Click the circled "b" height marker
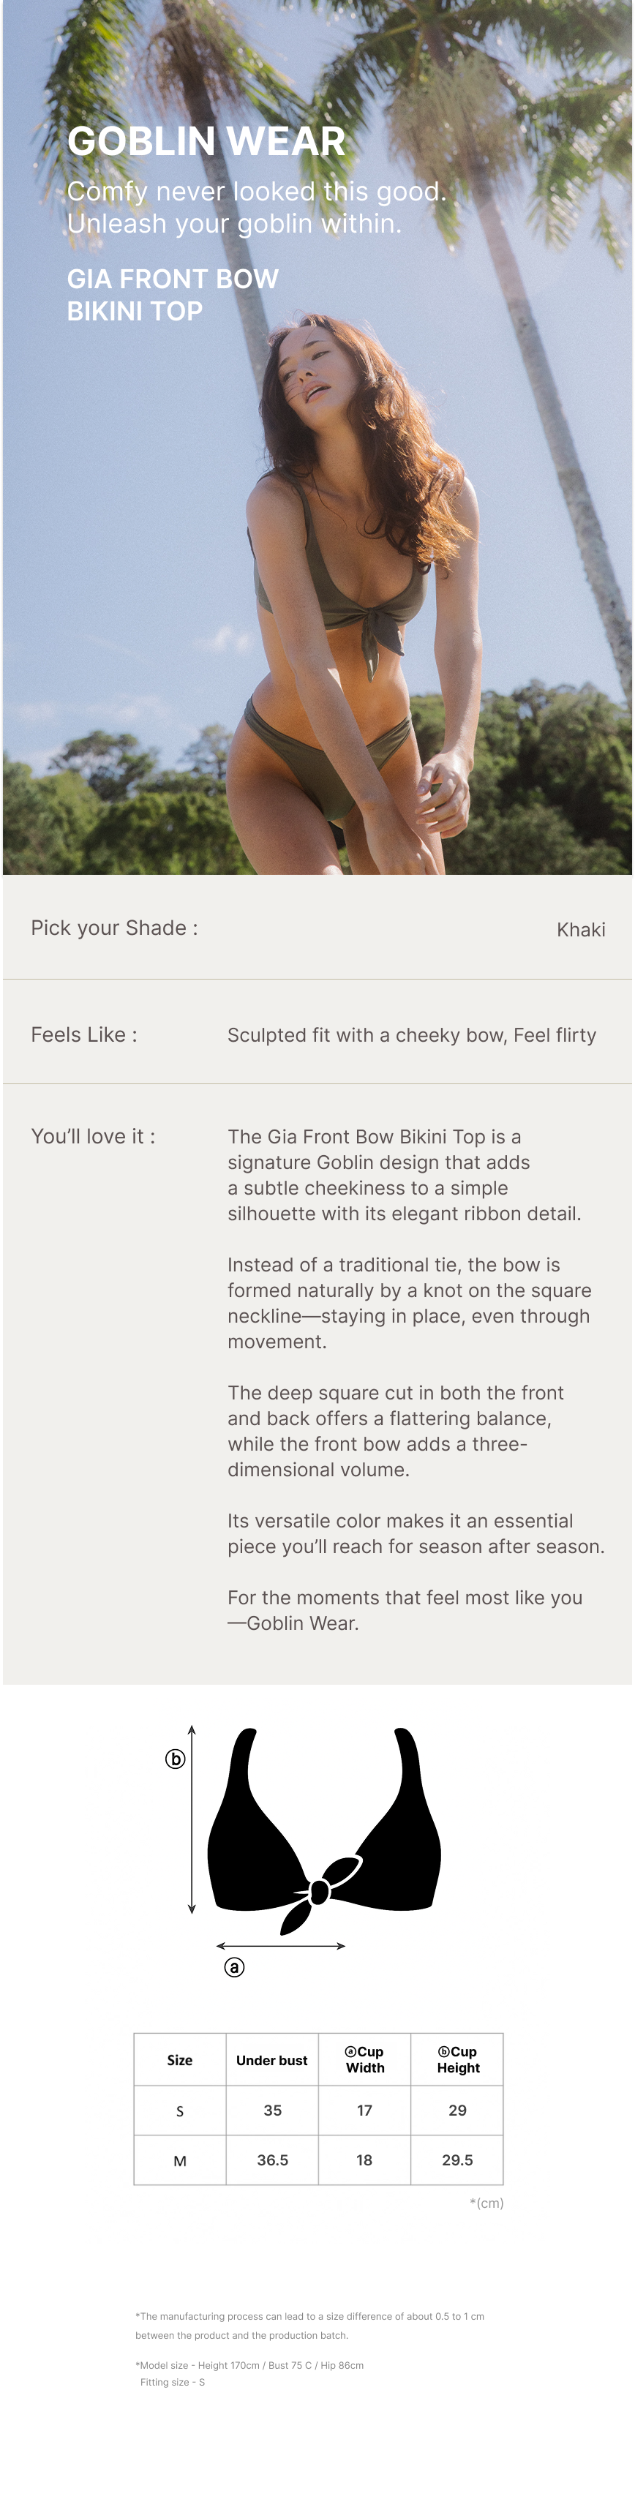 [175, 1759]
